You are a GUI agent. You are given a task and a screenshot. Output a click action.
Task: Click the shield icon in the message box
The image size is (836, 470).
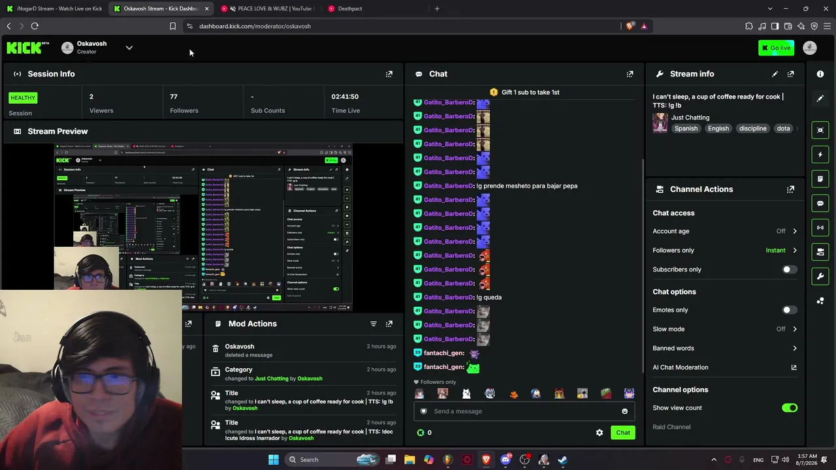(423, 411)
